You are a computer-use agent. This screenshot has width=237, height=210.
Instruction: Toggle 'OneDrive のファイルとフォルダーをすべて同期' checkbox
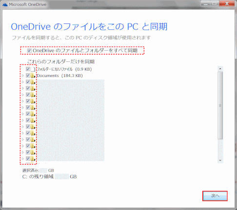[x=29, y=51]
